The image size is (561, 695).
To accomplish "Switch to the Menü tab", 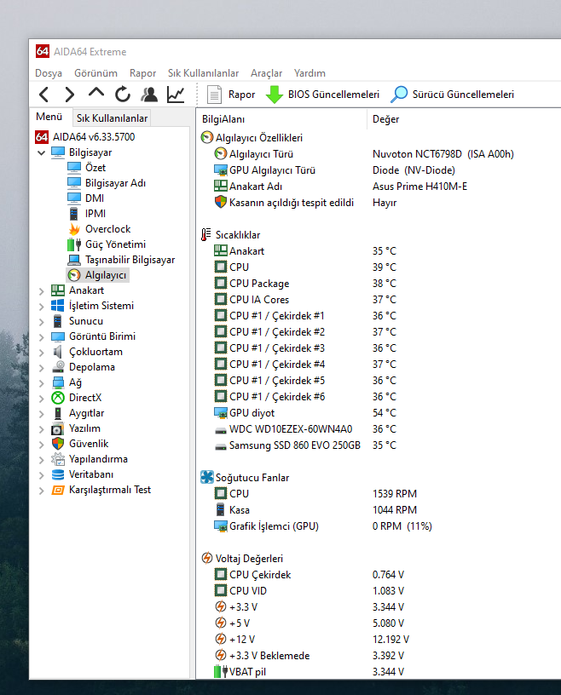I will [x=49, y=117].
